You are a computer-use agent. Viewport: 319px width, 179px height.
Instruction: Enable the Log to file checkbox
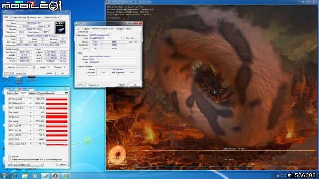click(x=9, y=157)
